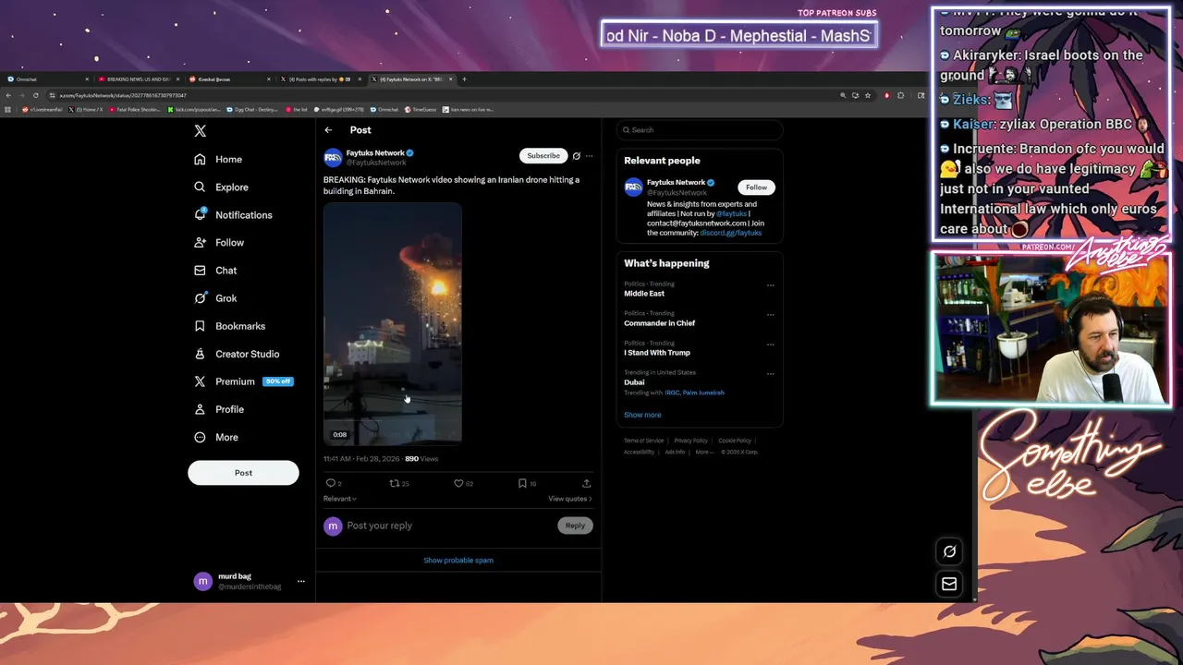Viewport: 1183px width, 665px height.
Task: Reload the page in browser toolbar
Action: (35, 95)
